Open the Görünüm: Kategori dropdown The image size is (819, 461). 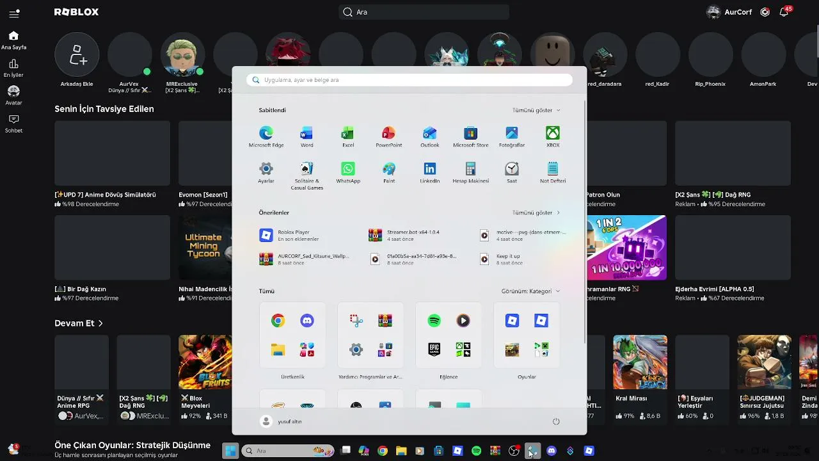pos(530,291)
